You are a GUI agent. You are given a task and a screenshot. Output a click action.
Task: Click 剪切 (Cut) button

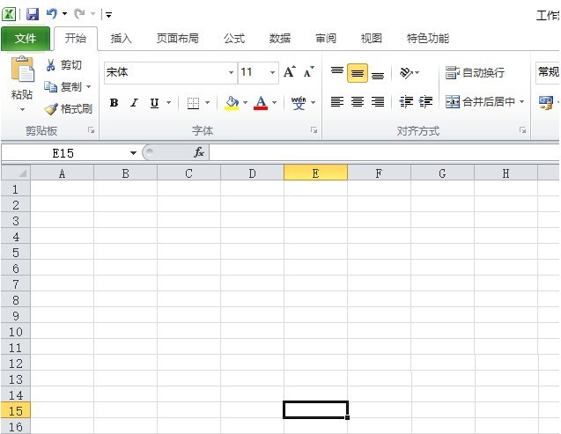[63, 65]
